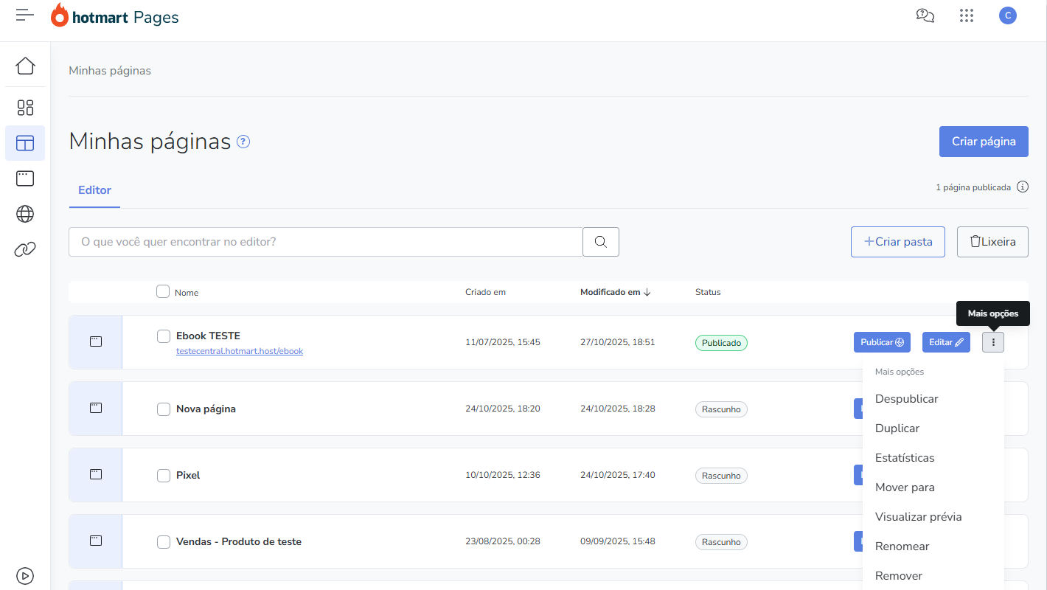The width and height of the screenshot is (1047, 590).
Task: Select Despublicar in the options menu
Action: 906,399
